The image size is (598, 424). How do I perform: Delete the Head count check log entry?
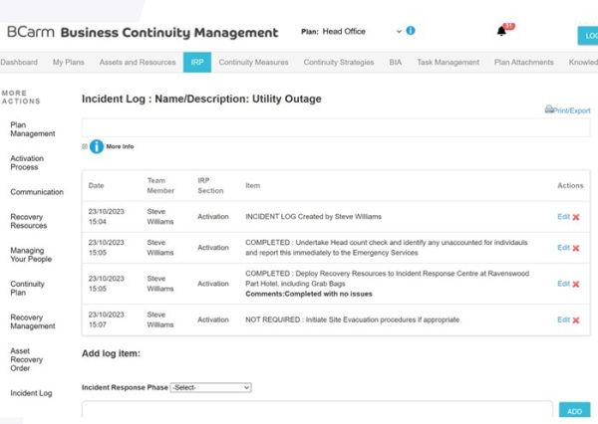pos(576,248)
